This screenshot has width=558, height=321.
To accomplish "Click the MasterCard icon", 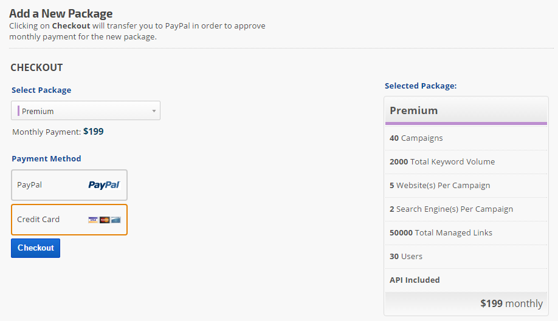I will point(105,220).
